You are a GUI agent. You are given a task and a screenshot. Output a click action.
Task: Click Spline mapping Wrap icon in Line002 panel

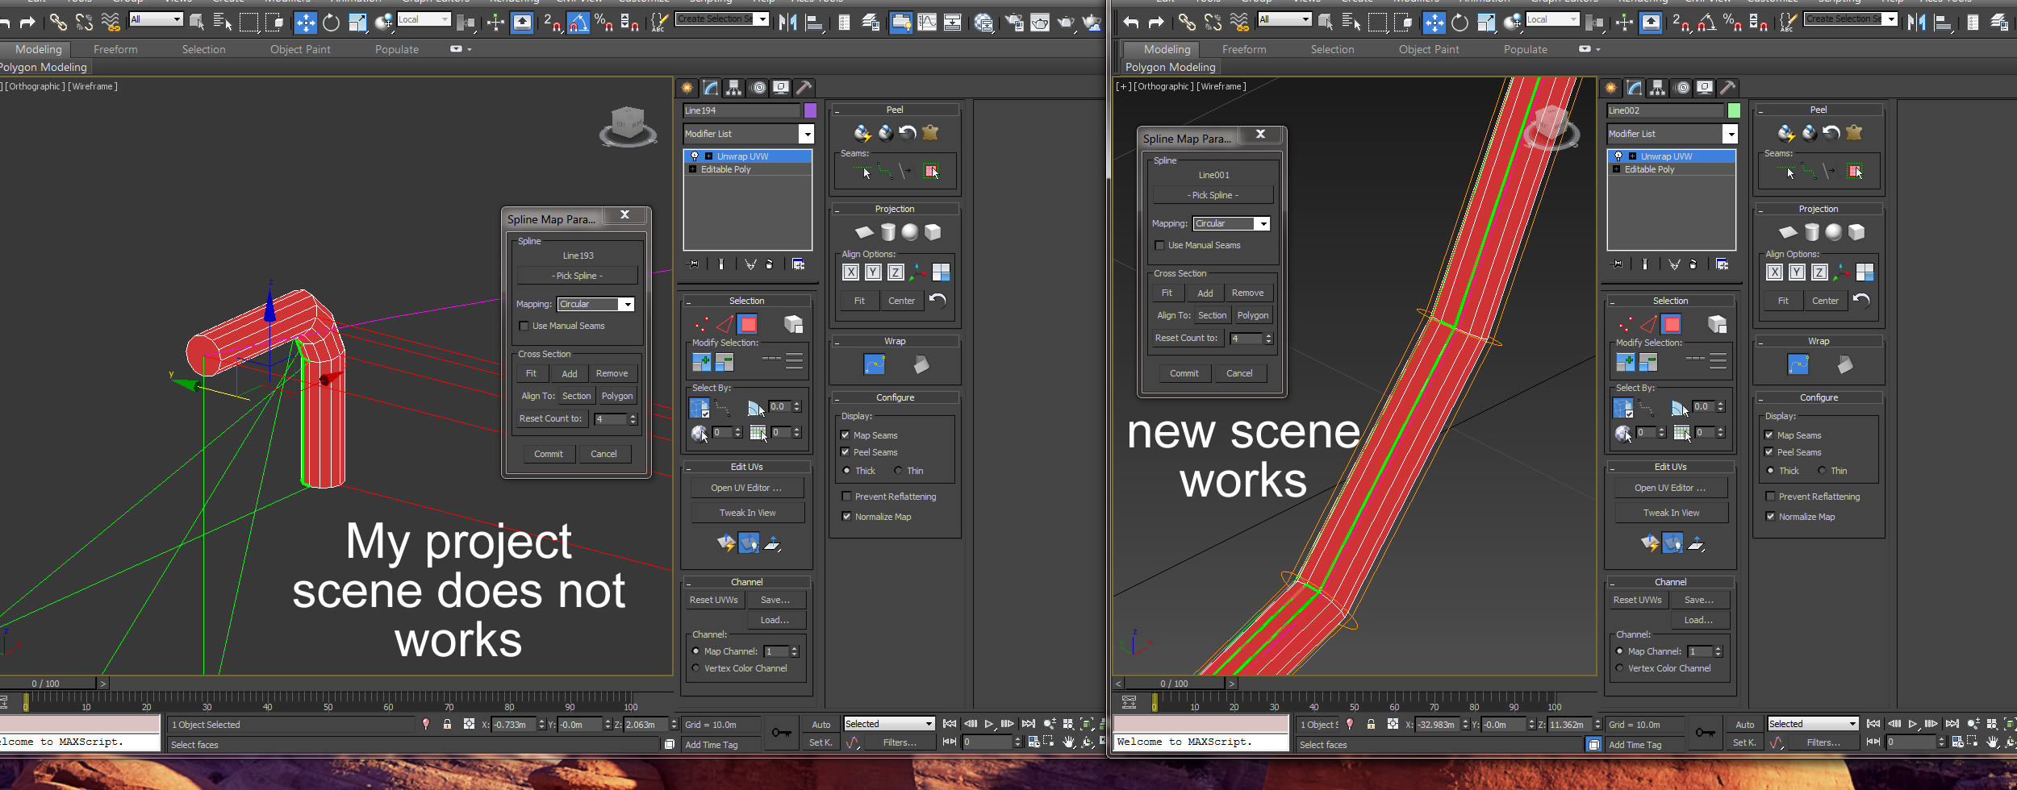click(x=1798, y=364)
